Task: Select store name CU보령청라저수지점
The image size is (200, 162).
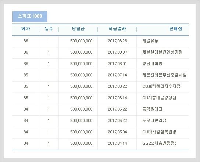Action: click(161, 86)
